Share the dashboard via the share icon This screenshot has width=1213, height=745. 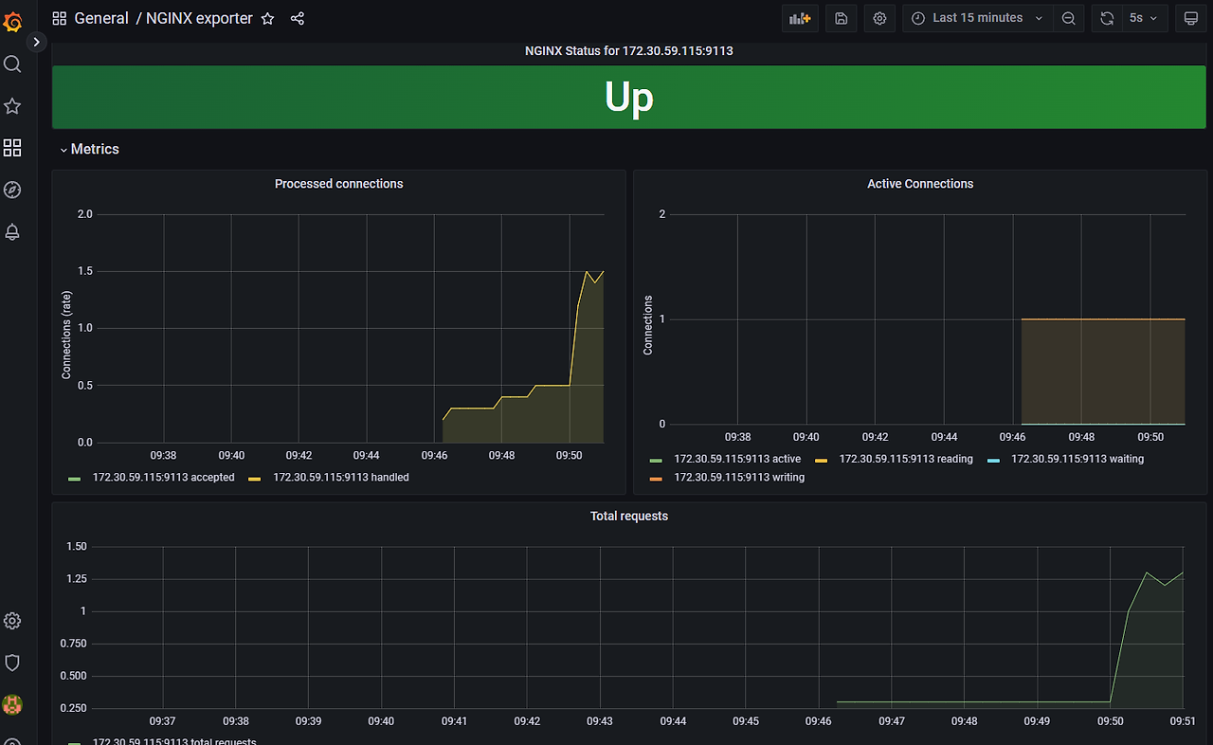click(298, 18)
